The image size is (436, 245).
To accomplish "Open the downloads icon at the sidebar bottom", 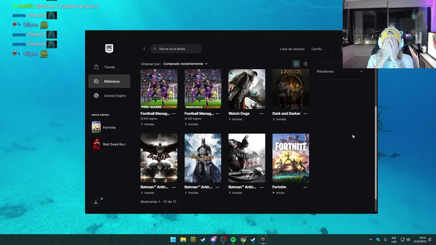I will pos(96,202).
